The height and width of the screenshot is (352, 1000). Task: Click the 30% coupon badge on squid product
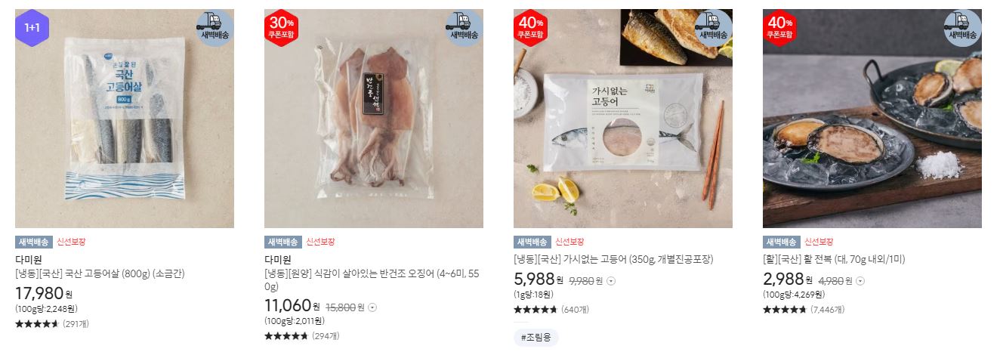tap(281, 28)
